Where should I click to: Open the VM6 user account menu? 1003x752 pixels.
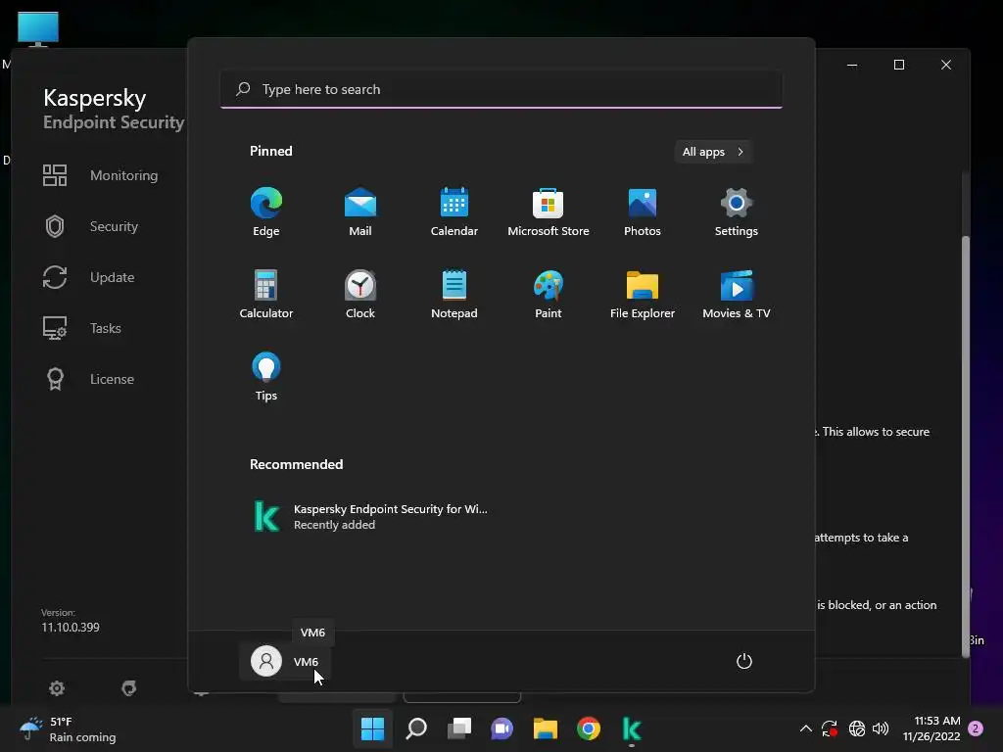(285, 661)
